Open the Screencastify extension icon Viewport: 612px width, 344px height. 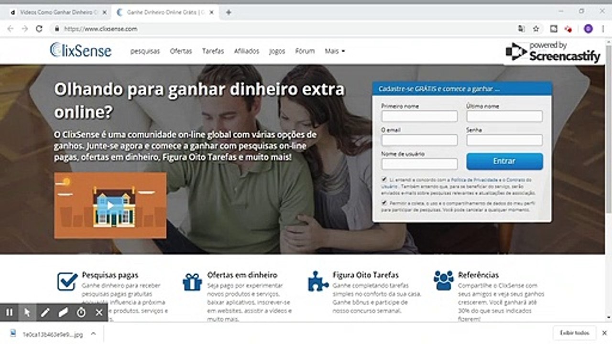tap(554, 29)
